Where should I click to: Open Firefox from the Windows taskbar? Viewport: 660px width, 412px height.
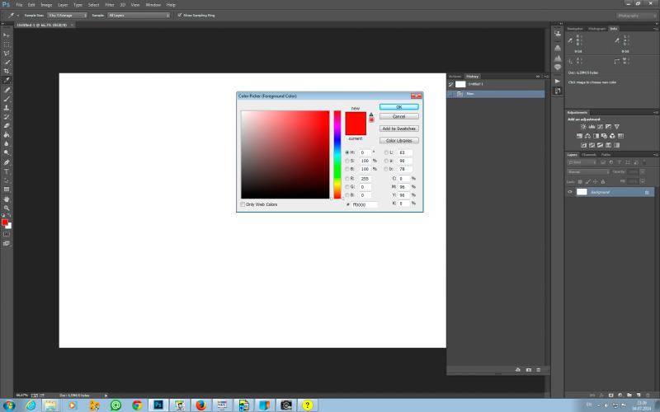coord(200,405)
